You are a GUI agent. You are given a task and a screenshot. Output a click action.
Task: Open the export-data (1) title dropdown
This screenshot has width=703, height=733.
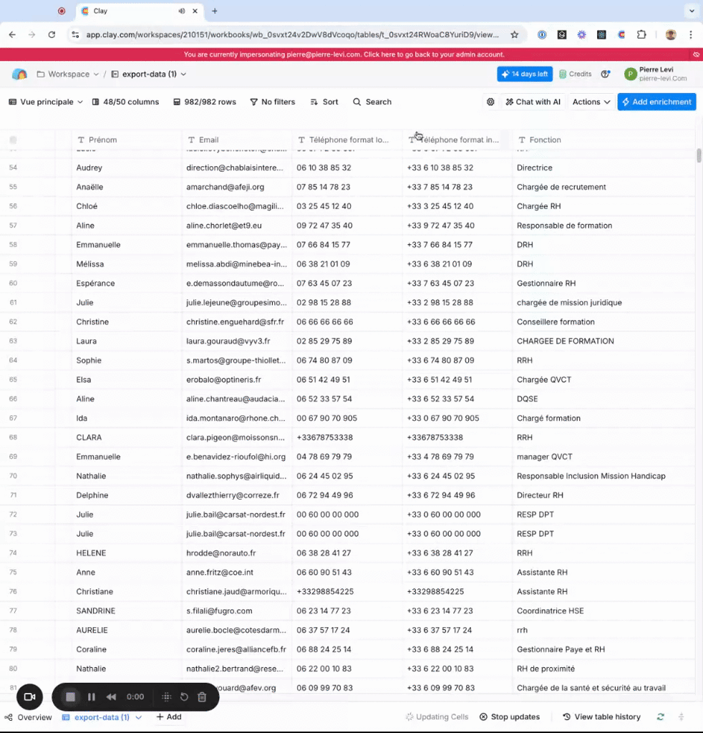tap(183, 74)
